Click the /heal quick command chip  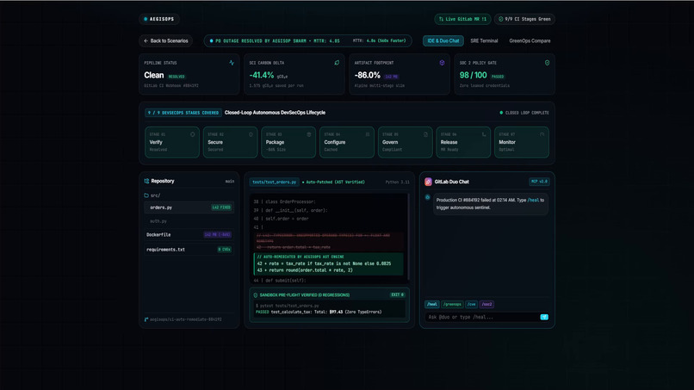coord(431,304)
